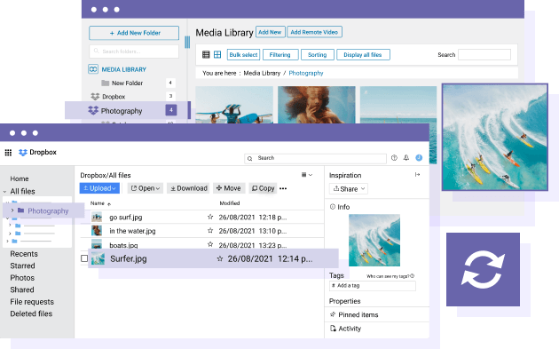The width and height of the screenshot is (559, 349).
Task: Focus the Search folders field
Action: (x=134, y=52)
